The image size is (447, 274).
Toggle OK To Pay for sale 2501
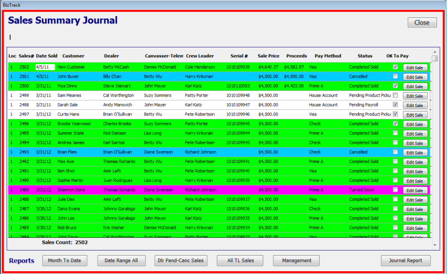[x=395, y=76]
